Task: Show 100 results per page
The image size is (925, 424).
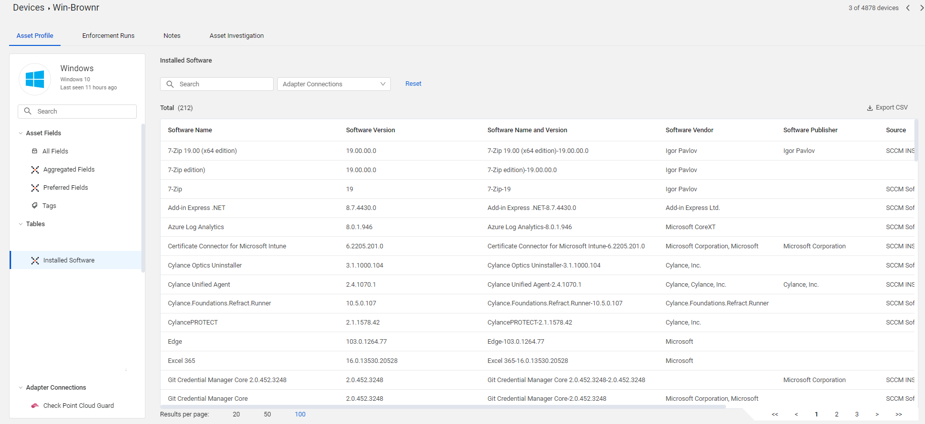Action: click(300, 414)
